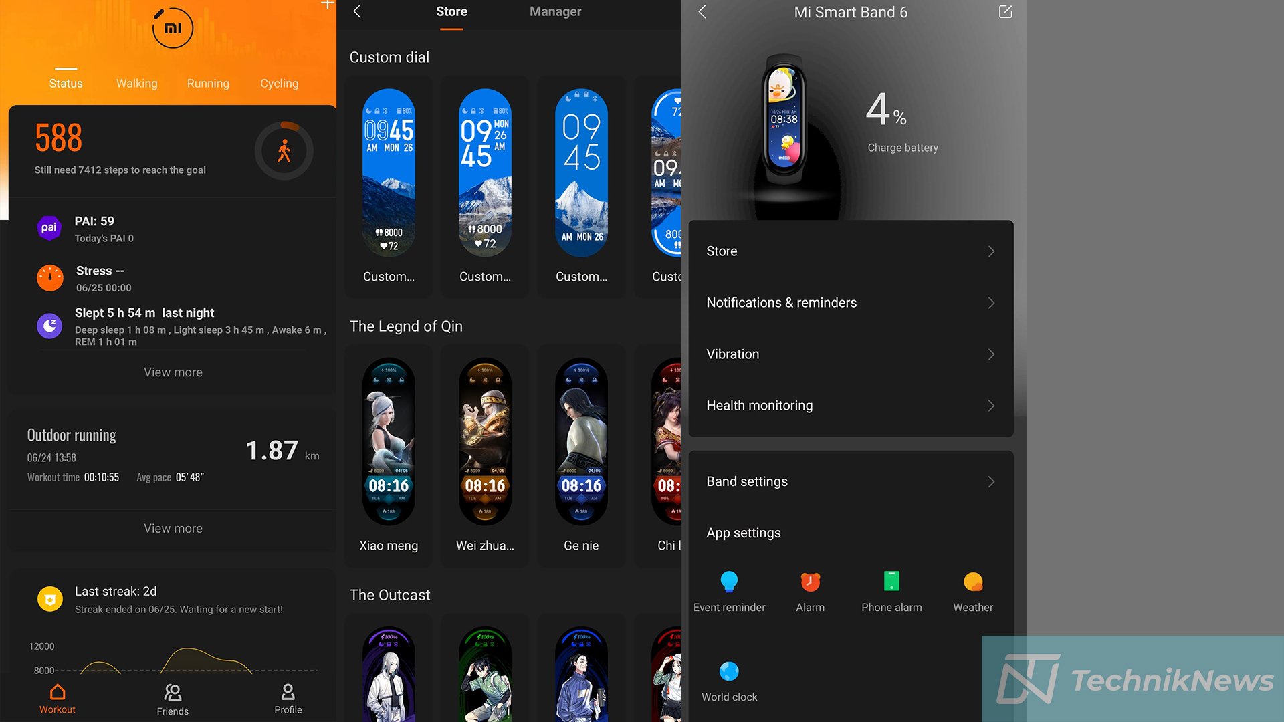The width and height of the screenshot is (1284, 722).
Task: Click the 588 steps count
Action: [x=59, y=138]
